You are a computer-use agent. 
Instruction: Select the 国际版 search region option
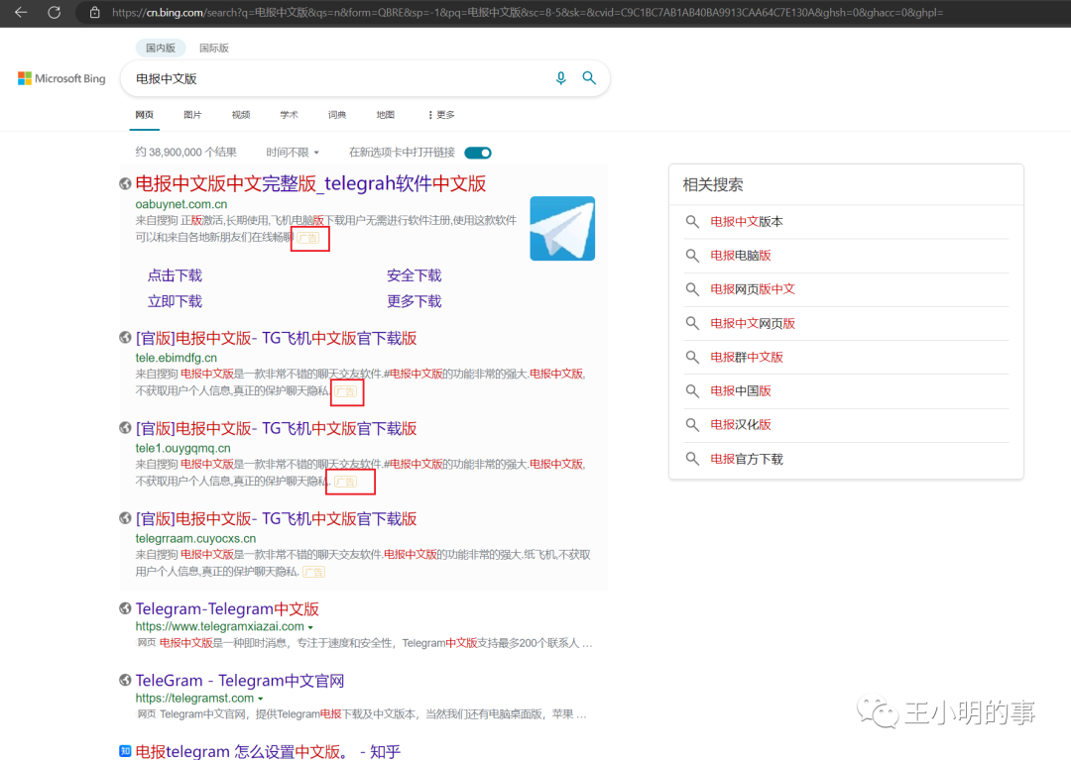(214, 48)
